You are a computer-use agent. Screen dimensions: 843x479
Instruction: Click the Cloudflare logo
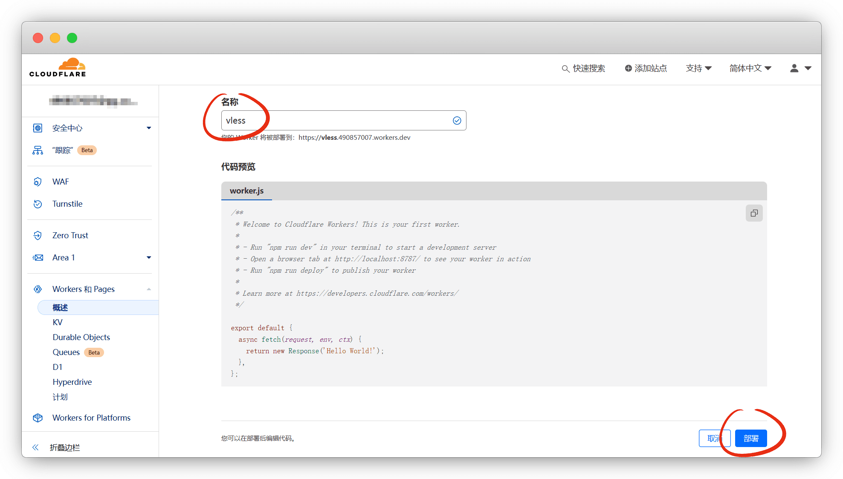[x=58, y=68]
